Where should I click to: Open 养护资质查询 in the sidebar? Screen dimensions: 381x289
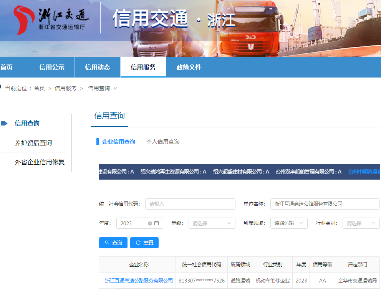(x=33, y=142)
